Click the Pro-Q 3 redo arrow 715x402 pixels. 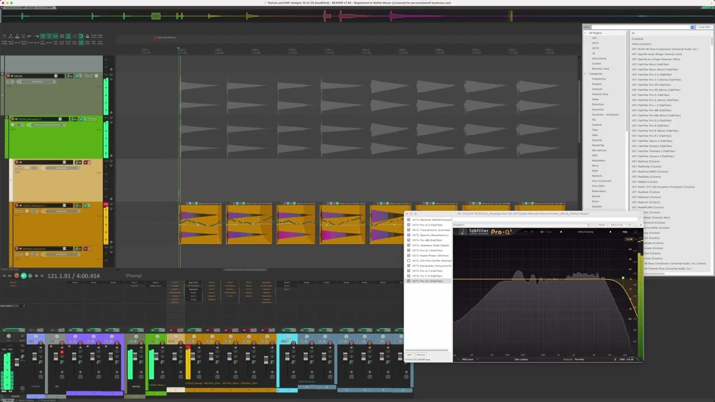coord(532,232)
